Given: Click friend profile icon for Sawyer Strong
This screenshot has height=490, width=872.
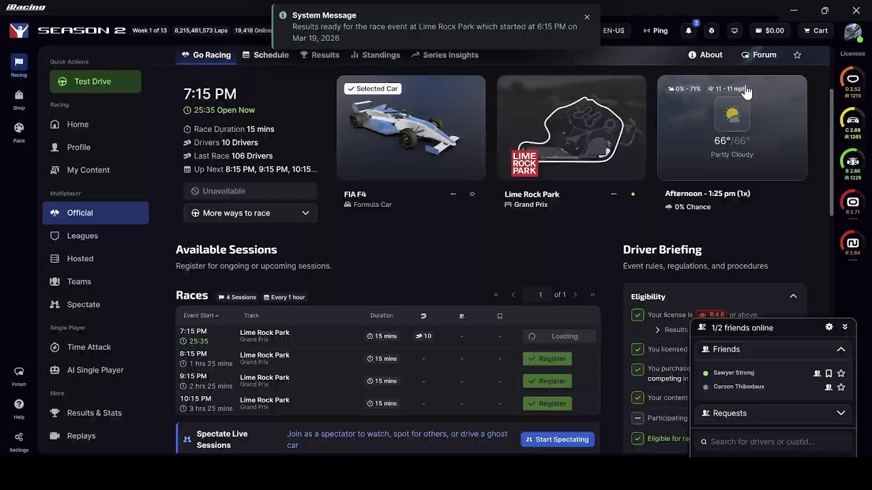Looking at the screenshot, I should [817, 374].
